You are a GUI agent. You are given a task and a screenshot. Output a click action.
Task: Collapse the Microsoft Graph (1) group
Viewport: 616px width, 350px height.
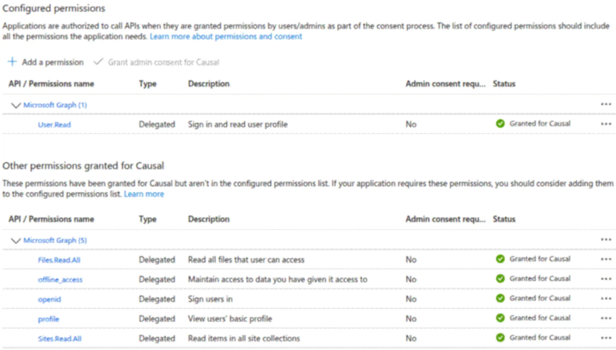pos(15,104)
